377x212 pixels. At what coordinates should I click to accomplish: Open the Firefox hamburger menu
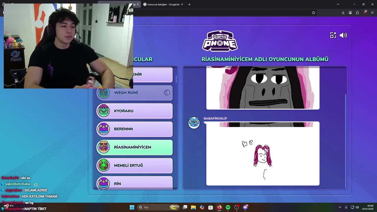pyautogui.click(x=372, y=13)
